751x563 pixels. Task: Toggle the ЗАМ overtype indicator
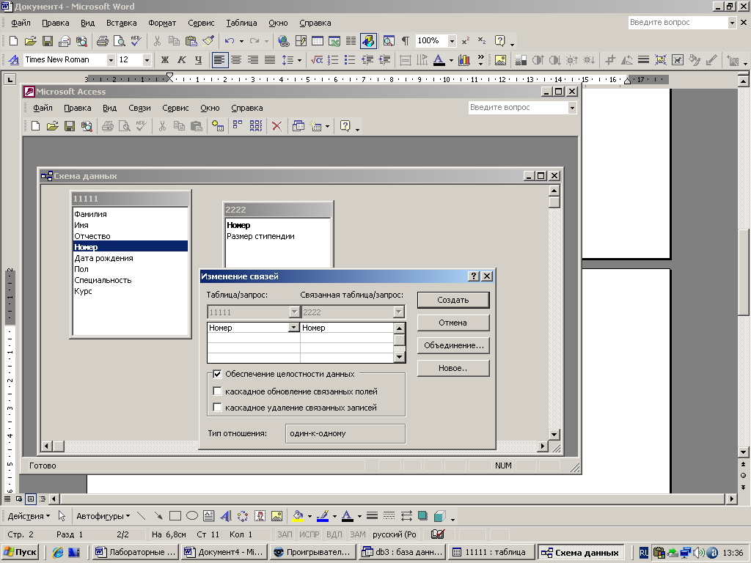pyautogui.click(x=357, y=534)
